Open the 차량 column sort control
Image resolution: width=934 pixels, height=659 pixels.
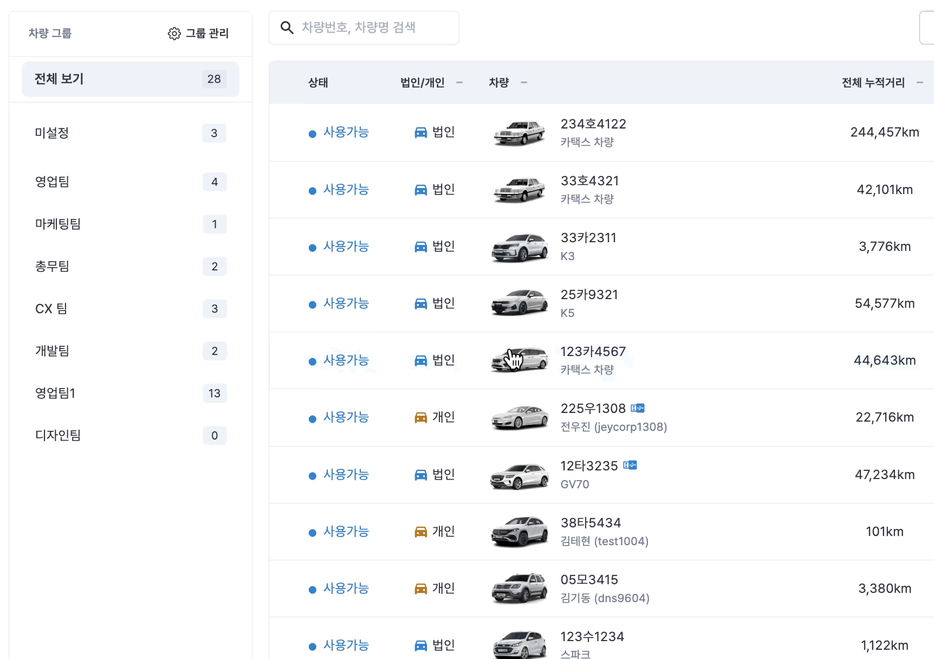524,82
